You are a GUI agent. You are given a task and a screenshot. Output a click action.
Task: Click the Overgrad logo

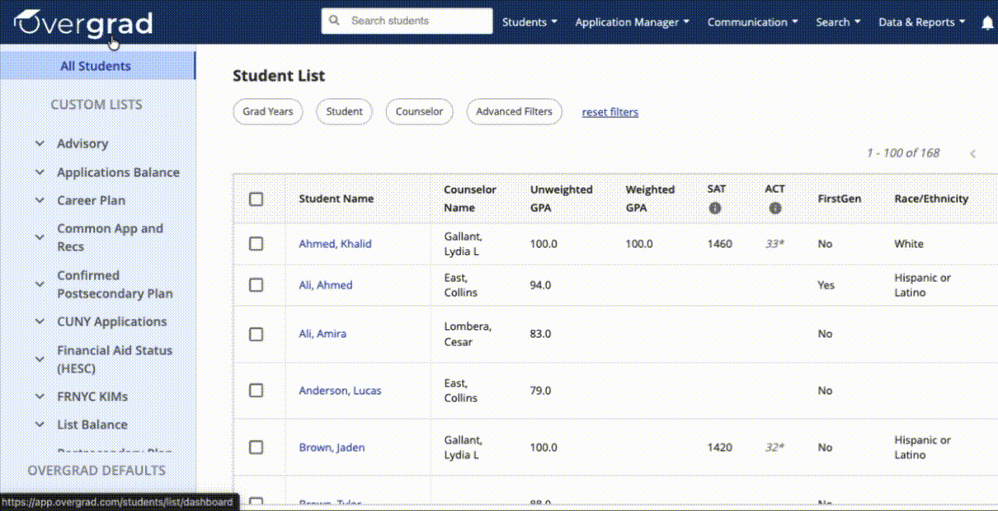click(83, 22)
